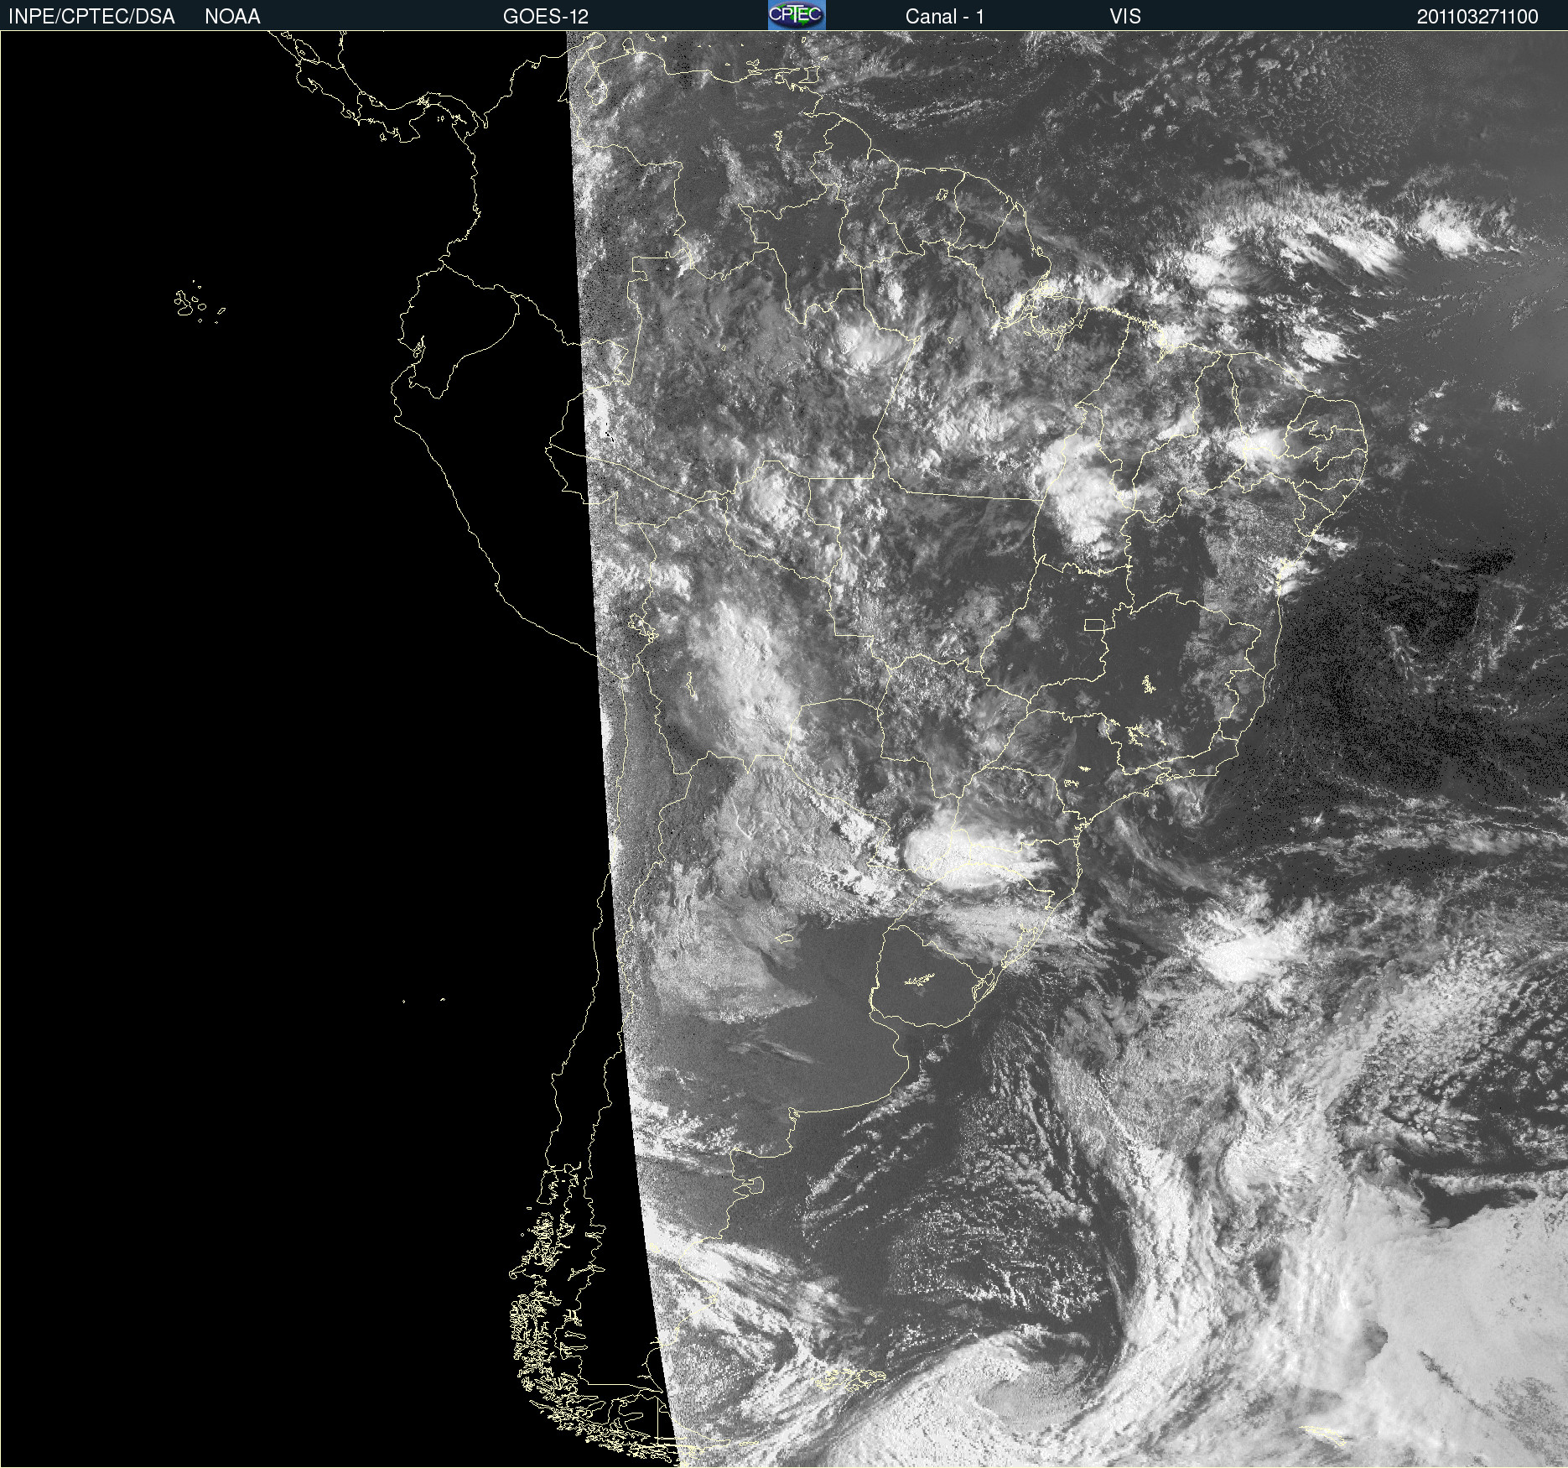Click the Canal - 1 channel label
Image resolution: width=1568 pixels, height=1468 pixels.
click(945, 17)
